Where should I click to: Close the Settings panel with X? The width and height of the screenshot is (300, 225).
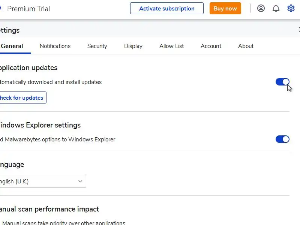tap(299, 30)
